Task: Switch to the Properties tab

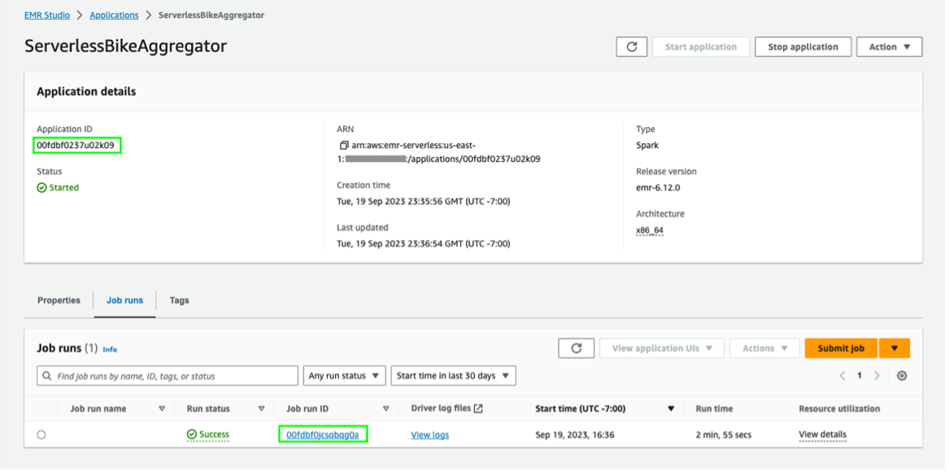Action: pyautogui.click(x=59, y=300)
